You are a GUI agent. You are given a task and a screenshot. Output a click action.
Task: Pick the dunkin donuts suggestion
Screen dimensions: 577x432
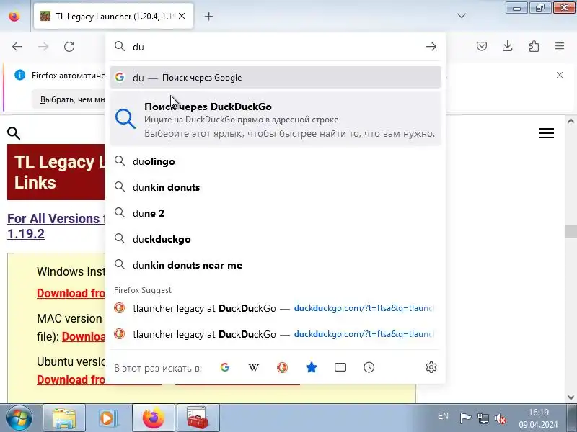[276, 187]
